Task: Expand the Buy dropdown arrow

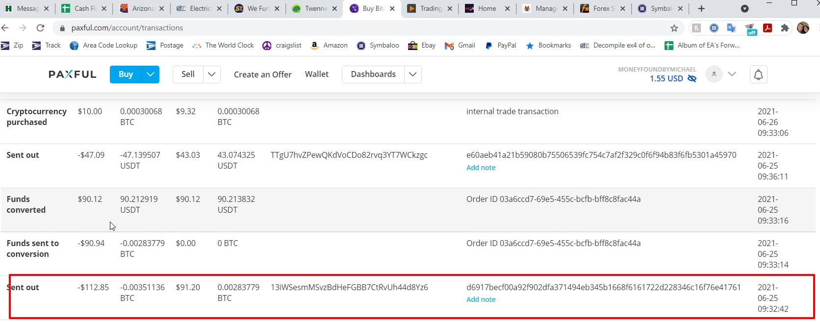Action: [x=150, y=75]
